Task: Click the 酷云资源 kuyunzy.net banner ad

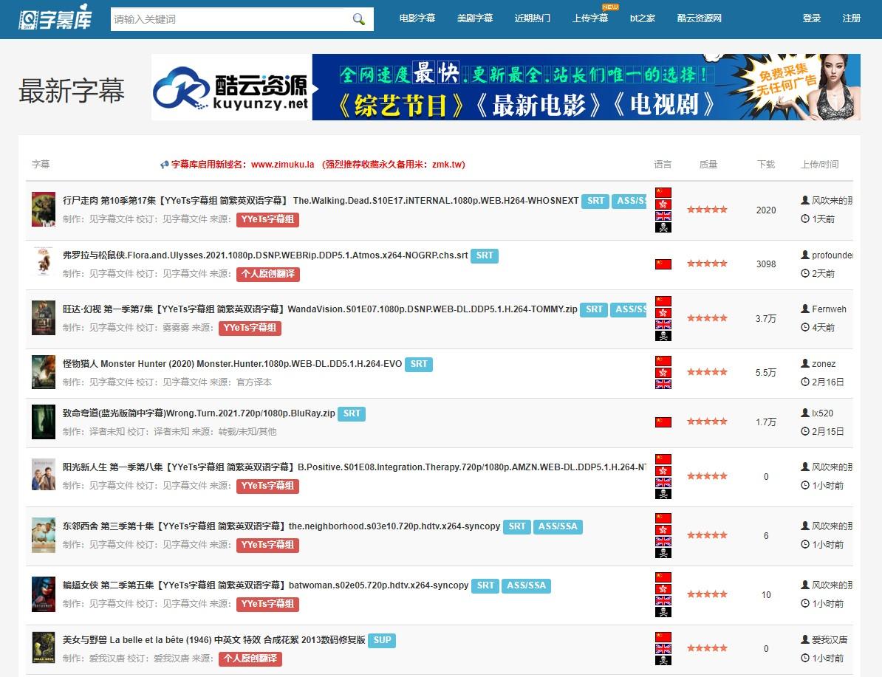Action: pos(505,87)
